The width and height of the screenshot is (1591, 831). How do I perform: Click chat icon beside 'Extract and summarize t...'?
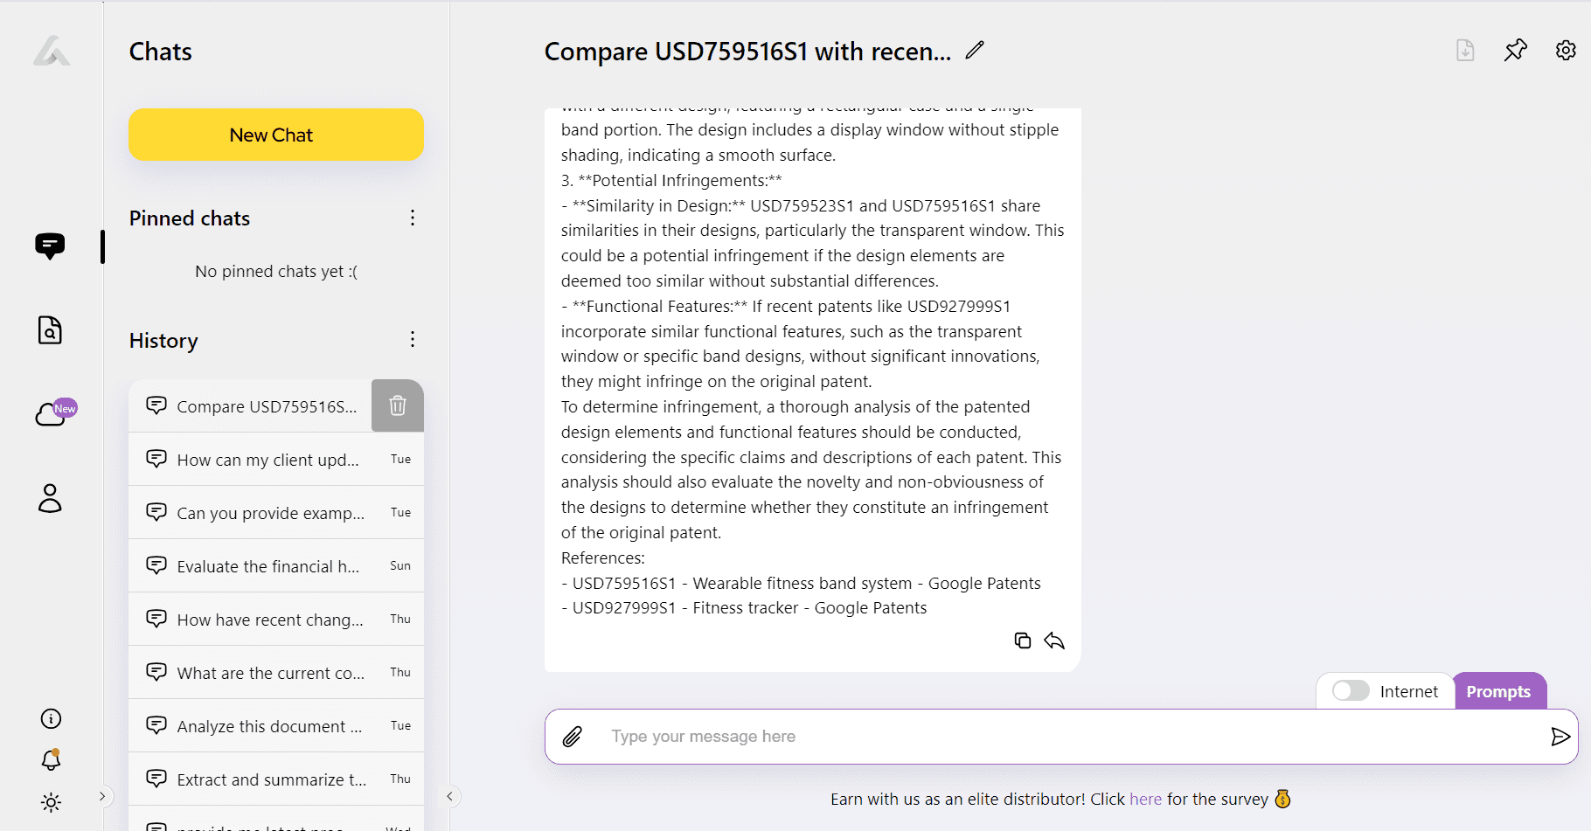pos(156,779)
